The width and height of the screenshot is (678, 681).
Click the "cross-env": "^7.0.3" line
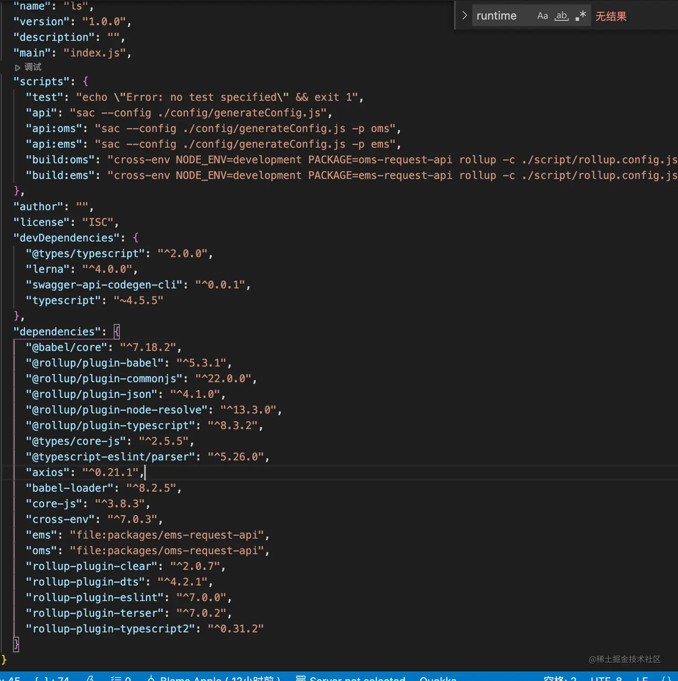tap(94, 519)
